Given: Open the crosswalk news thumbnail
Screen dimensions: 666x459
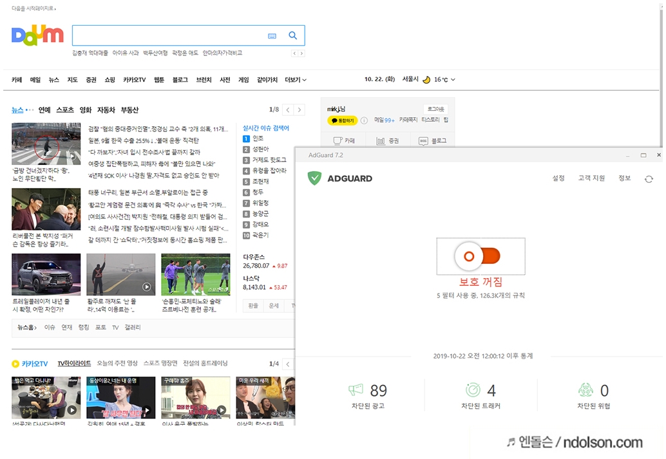Looking at the screenshot, I should pos(46,144).
